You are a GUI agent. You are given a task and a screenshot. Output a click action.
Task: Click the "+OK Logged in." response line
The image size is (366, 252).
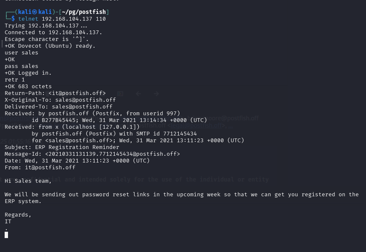click(28, 73)
